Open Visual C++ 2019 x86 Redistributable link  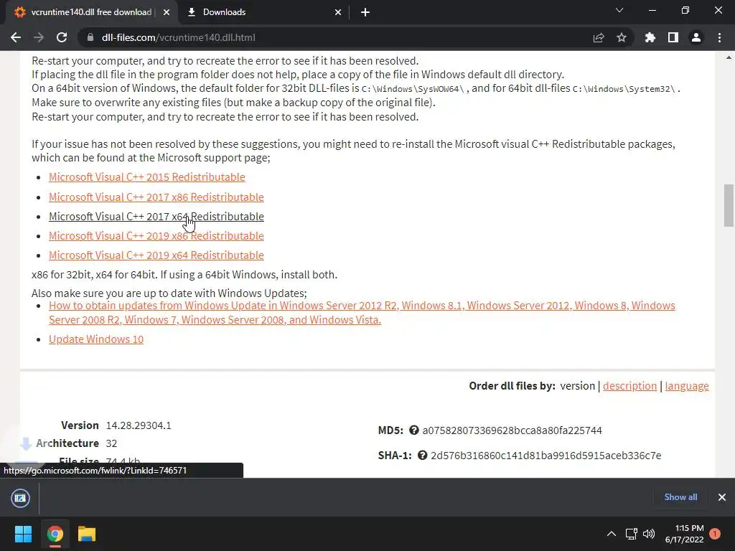(x=156, y=235)
